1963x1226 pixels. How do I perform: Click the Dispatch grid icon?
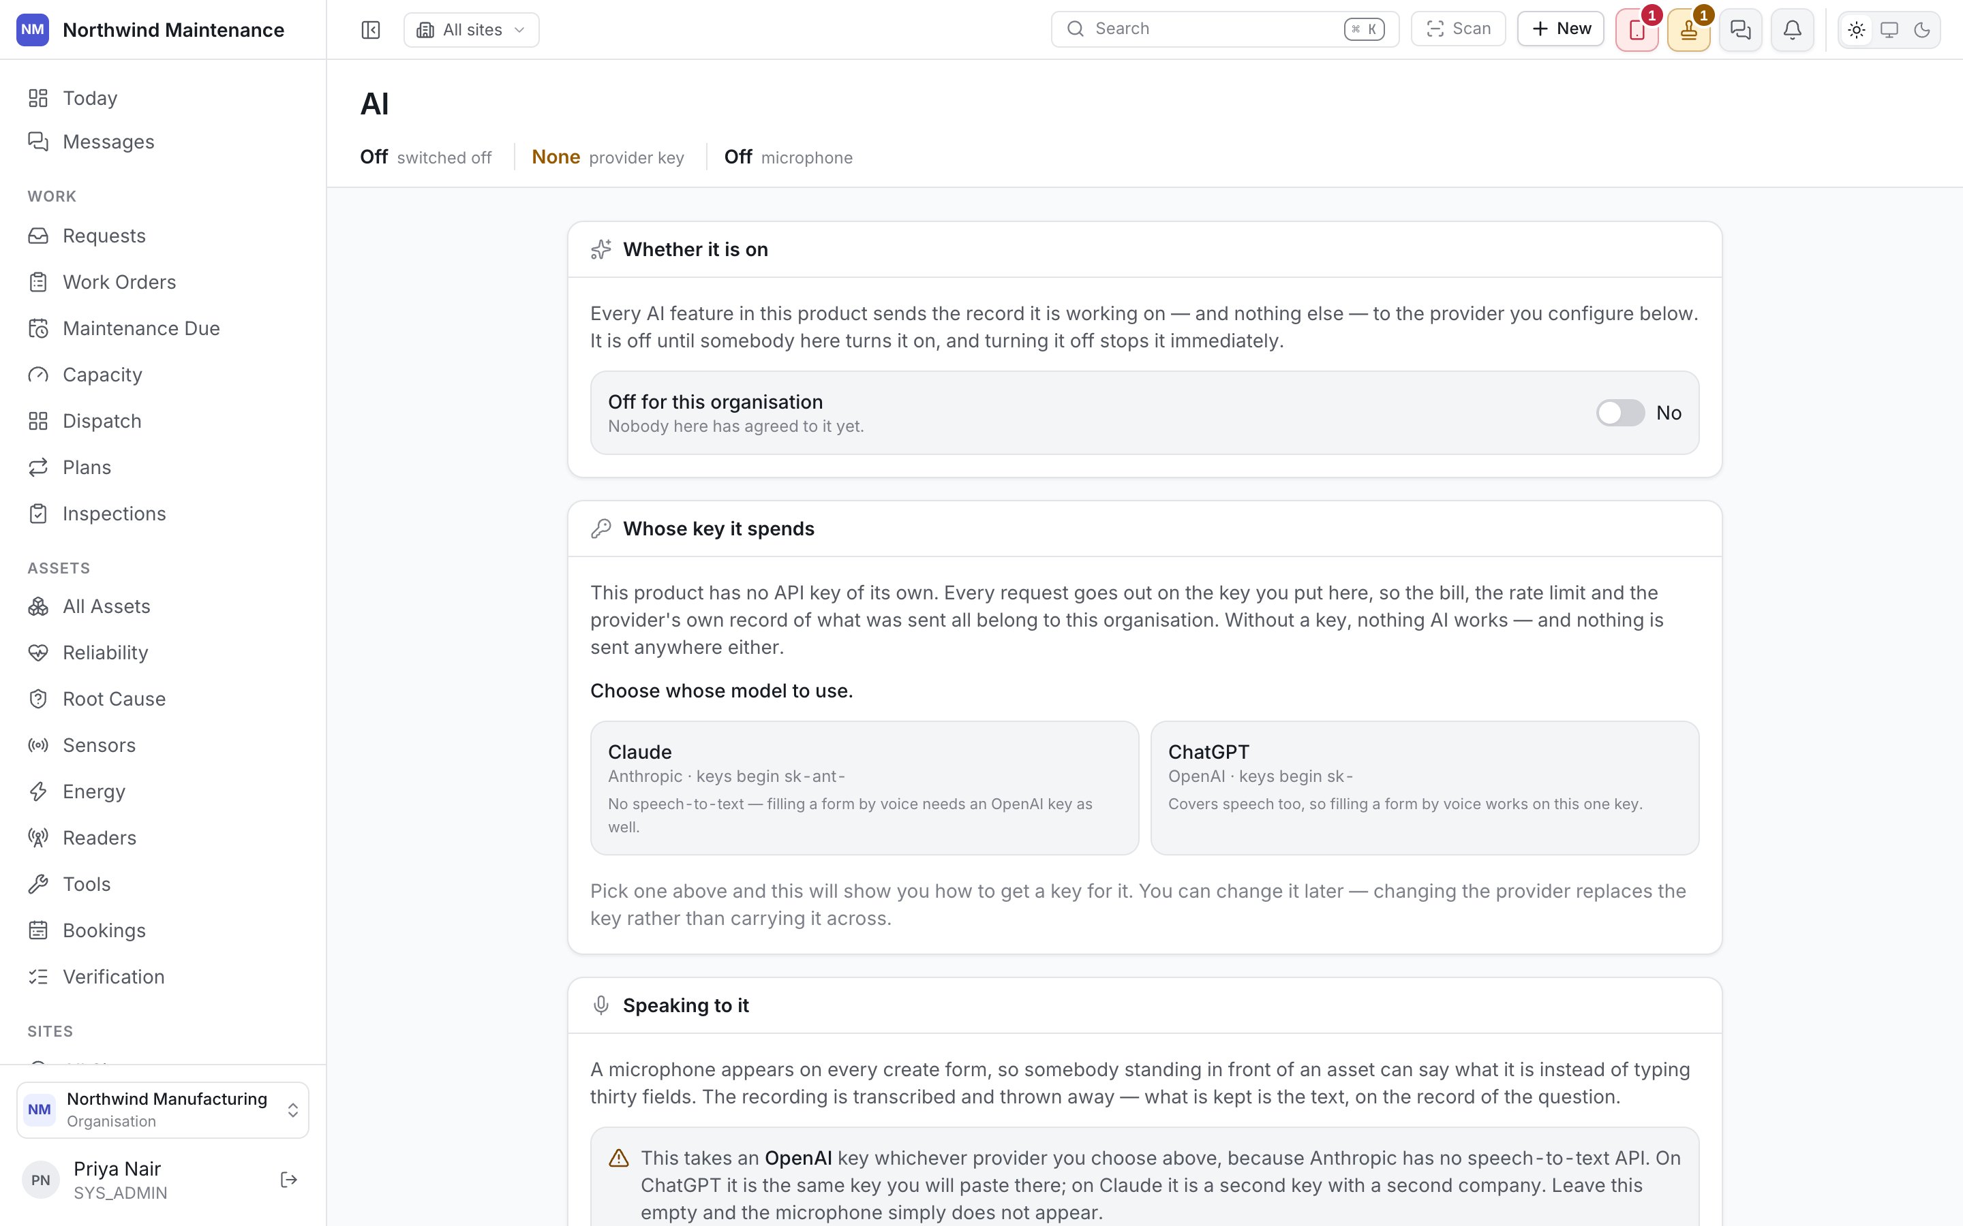tap(38, 421)
